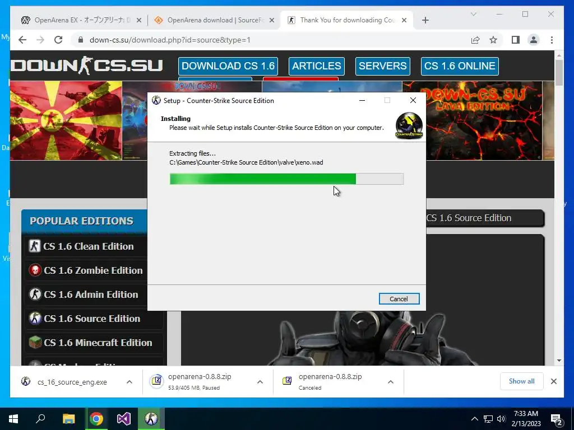Click the Source Edition sidebar icon
This screenshot has height=430, width=574.
(35, 319)
